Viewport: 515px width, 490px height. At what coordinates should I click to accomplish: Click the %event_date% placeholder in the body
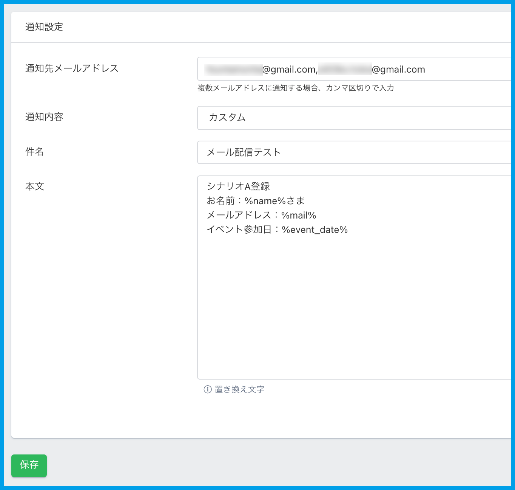coord(315,230)
